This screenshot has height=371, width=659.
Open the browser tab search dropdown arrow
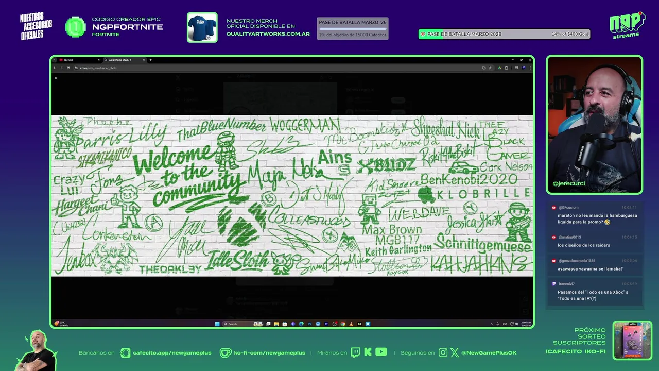pyautogui.click(x=55, y=60)
